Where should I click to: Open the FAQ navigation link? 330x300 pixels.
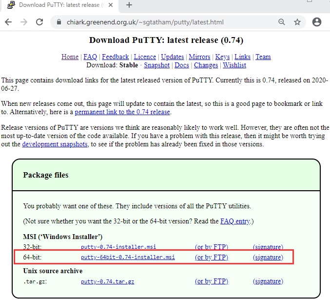(x=90, y=57)
